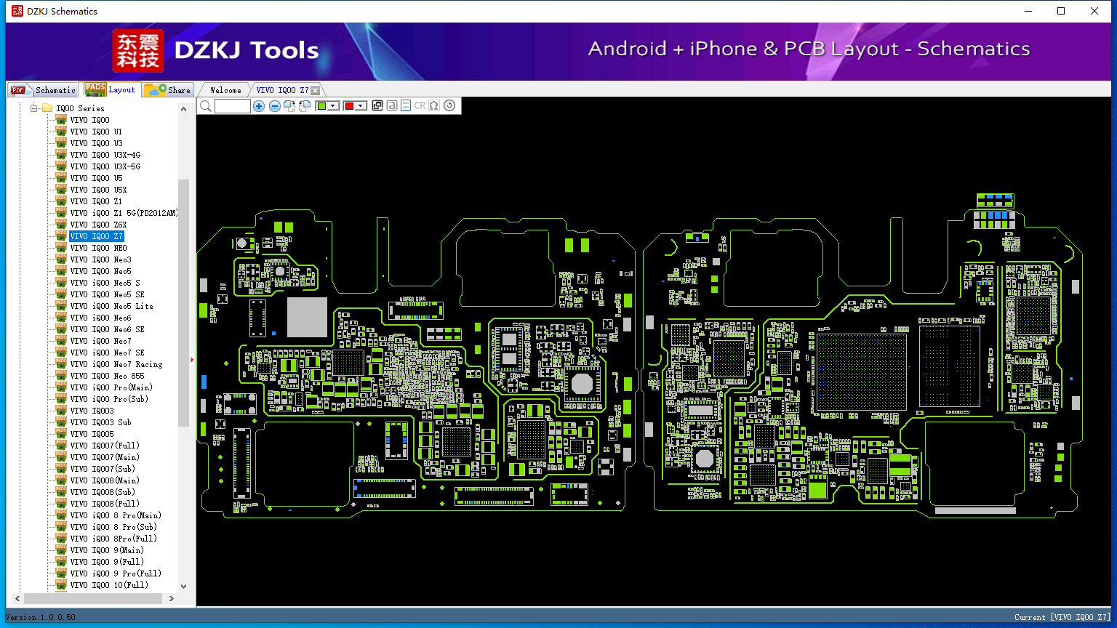Select the IQOO Series folder

pos(80,108)
